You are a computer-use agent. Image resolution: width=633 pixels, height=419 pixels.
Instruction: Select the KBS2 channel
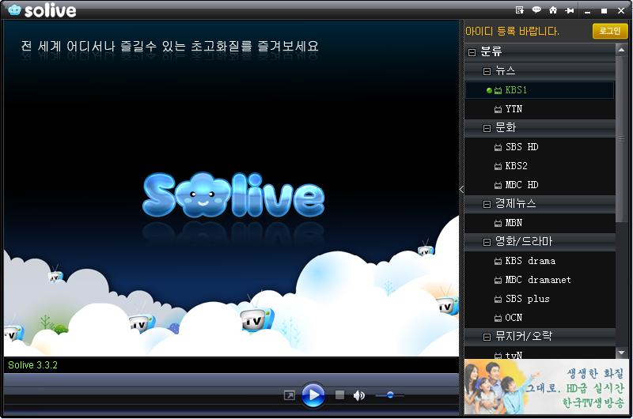pos(540,166)
